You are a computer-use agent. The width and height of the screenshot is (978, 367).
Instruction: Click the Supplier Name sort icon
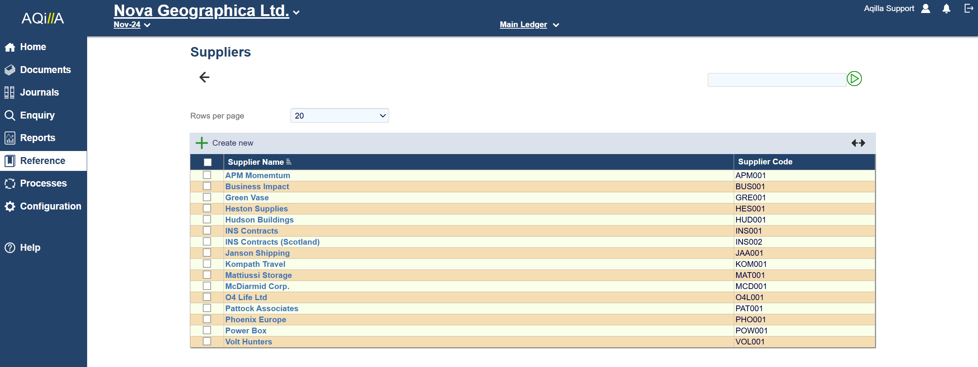289,162
